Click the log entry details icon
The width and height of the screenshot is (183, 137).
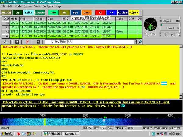[x=17, y=42]
